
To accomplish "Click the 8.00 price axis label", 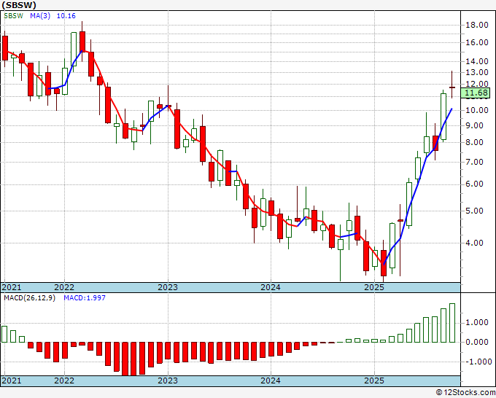I will pos(475,143).
